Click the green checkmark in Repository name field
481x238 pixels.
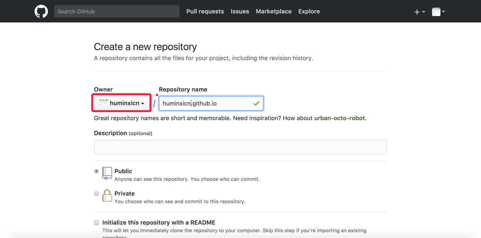tap(256, 103)
